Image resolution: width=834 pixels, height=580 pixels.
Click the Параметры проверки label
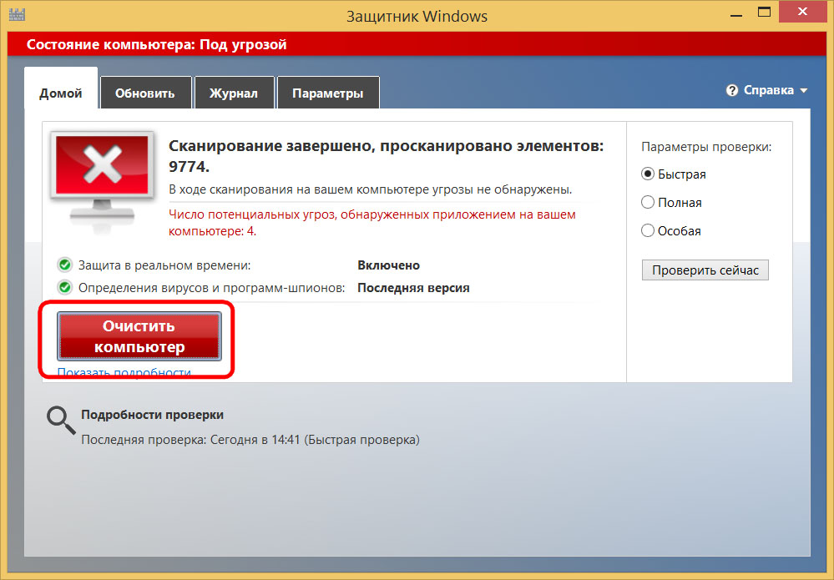(706, 147)
